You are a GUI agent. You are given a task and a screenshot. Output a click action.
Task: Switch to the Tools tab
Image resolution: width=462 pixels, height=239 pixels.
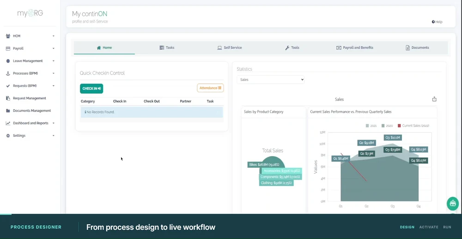(x=292, y=48)
